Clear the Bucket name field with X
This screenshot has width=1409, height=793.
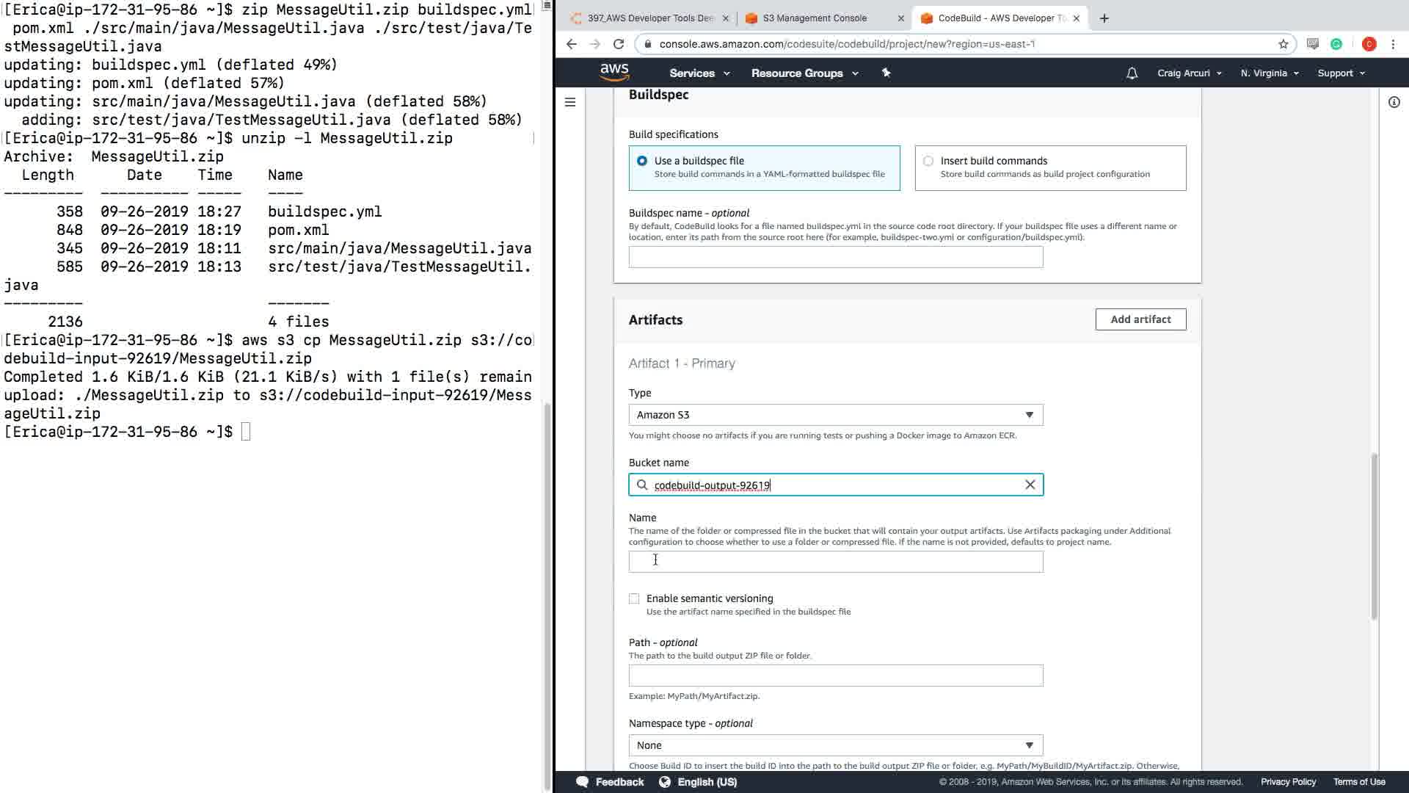[x=1030, y=485]
